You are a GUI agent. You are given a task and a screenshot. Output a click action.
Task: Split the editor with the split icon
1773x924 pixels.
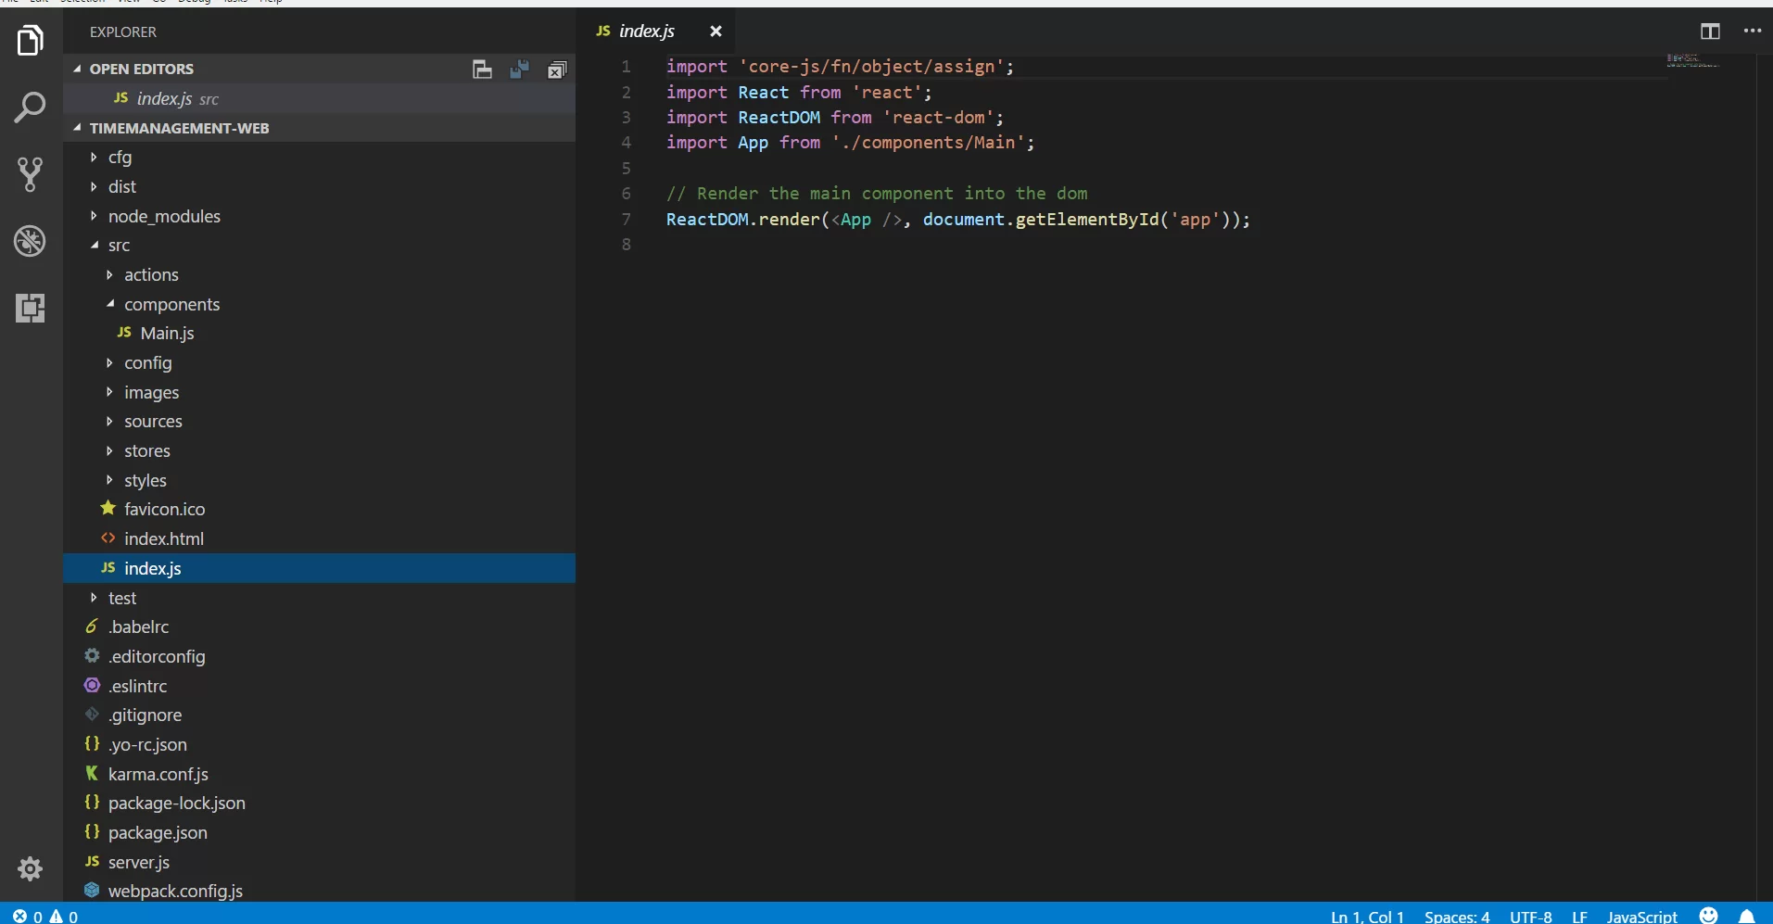[1710, 32]
